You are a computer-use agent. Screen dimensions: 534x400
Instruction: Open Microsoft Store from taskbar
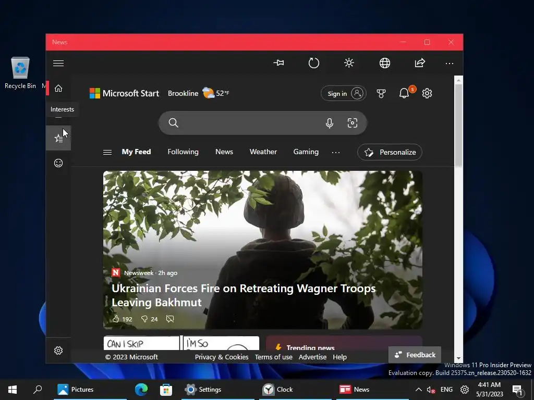(166, 390)
